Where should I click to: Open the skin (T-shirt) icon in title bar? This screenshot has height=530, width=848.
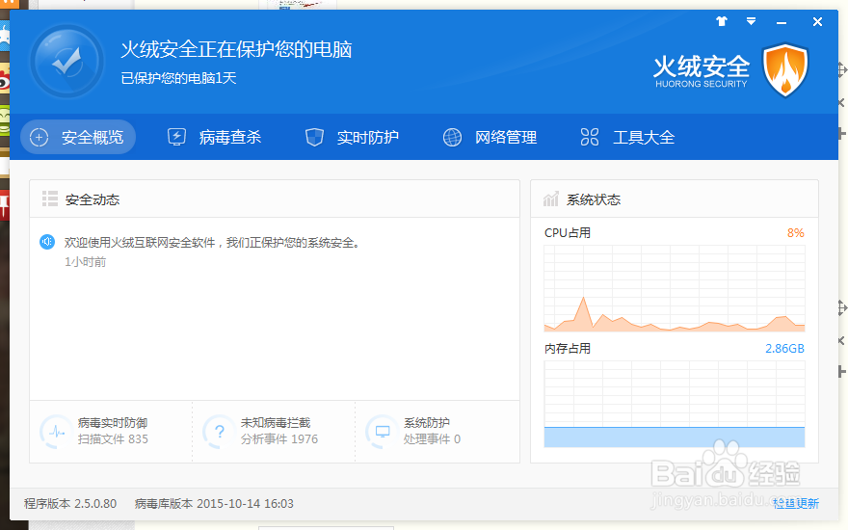(722, 21)
